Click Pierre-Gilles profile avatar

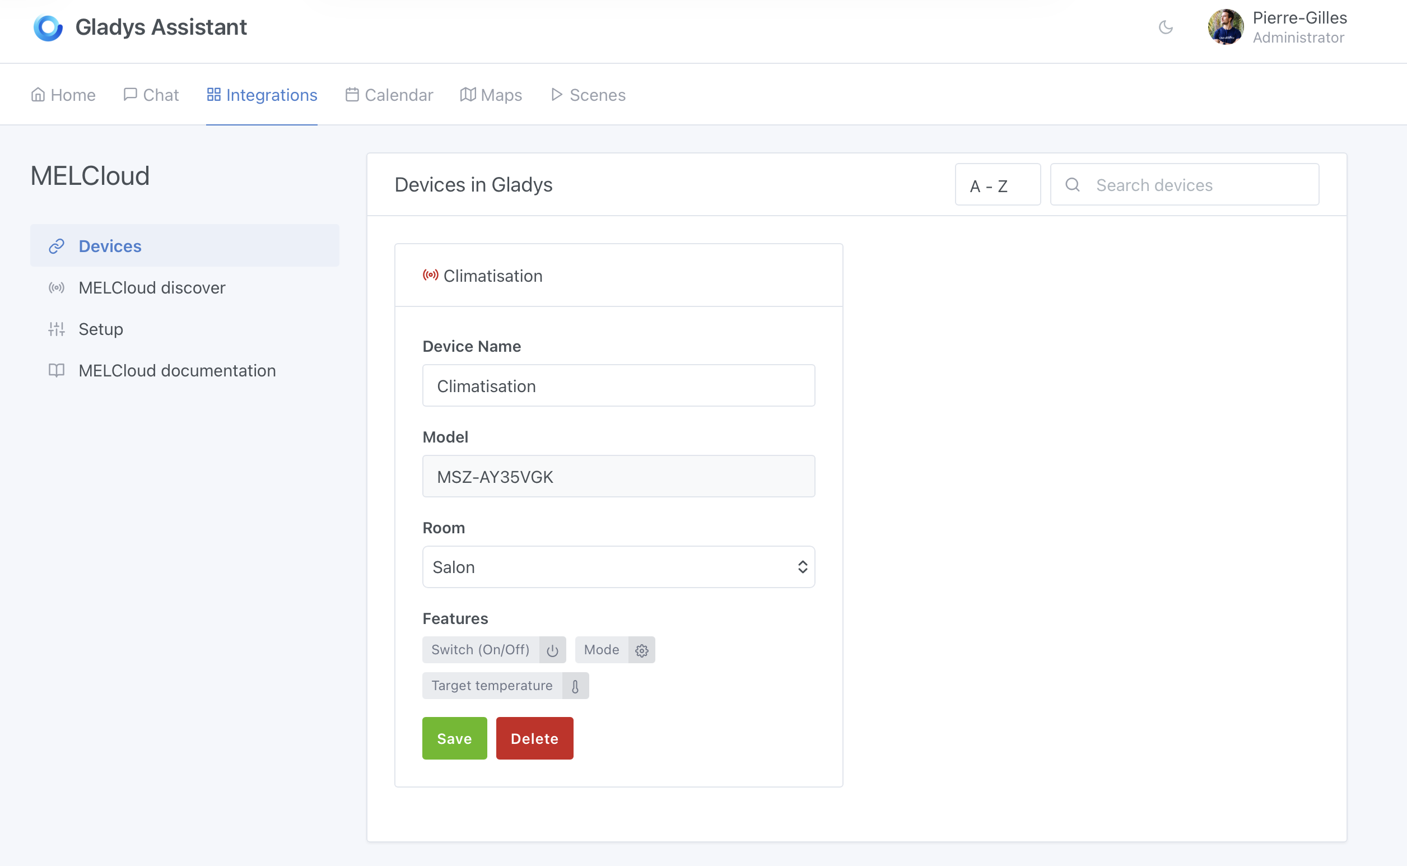point(1226,27)
